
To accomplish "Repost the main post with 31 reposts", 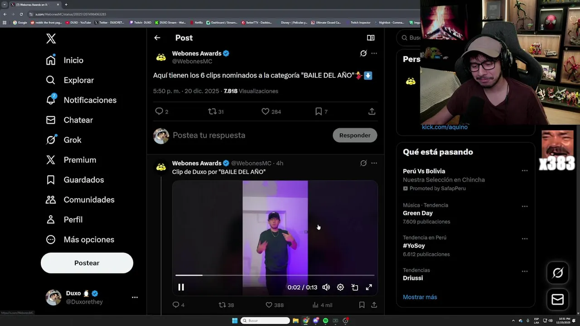I will [216, 111].
